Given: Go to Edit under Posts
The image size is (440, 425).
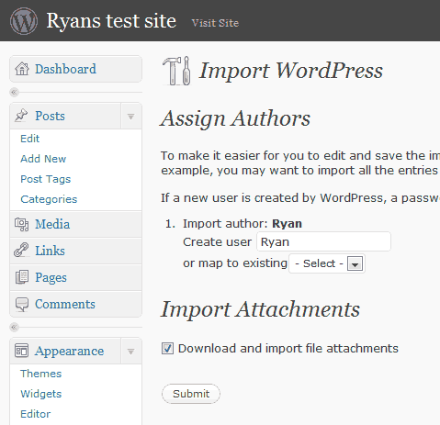Looking at the screenshot, I should click(29, 139).
